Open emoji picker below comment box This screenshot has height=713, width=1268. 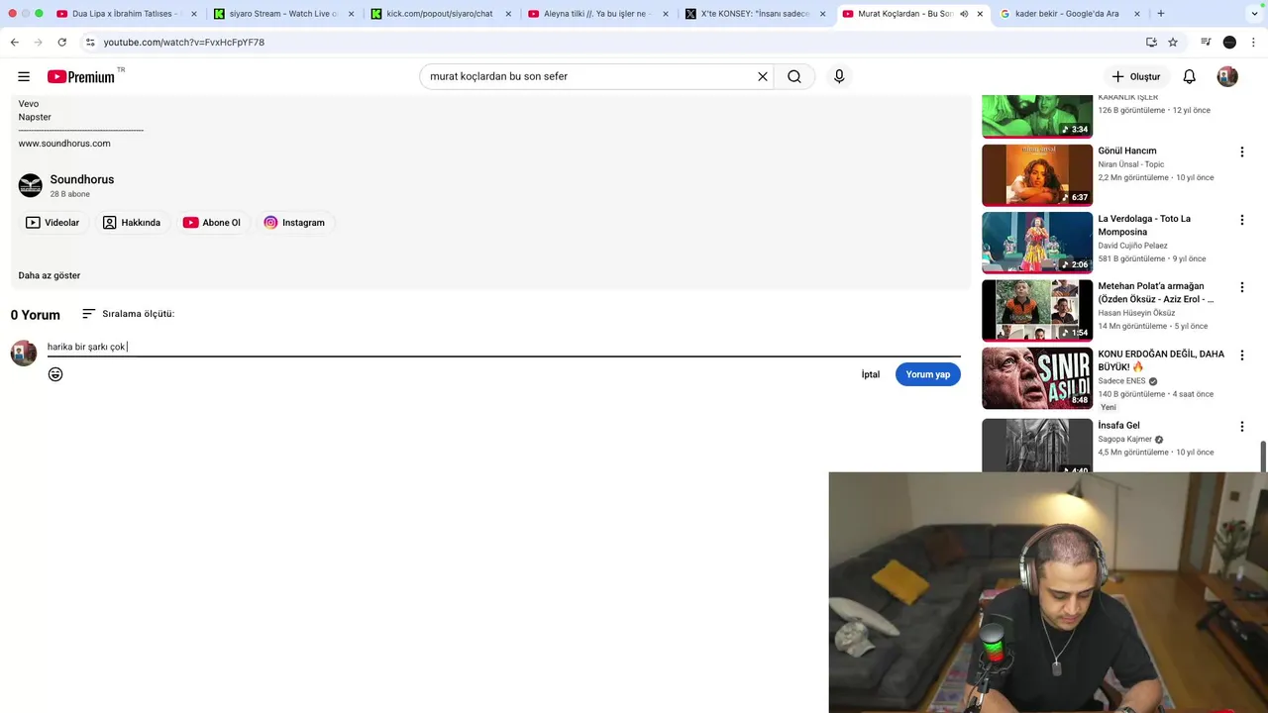click(55, 374)
